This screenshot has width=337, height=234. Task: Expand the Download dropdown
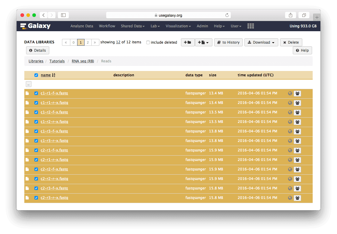click(261, 42)
